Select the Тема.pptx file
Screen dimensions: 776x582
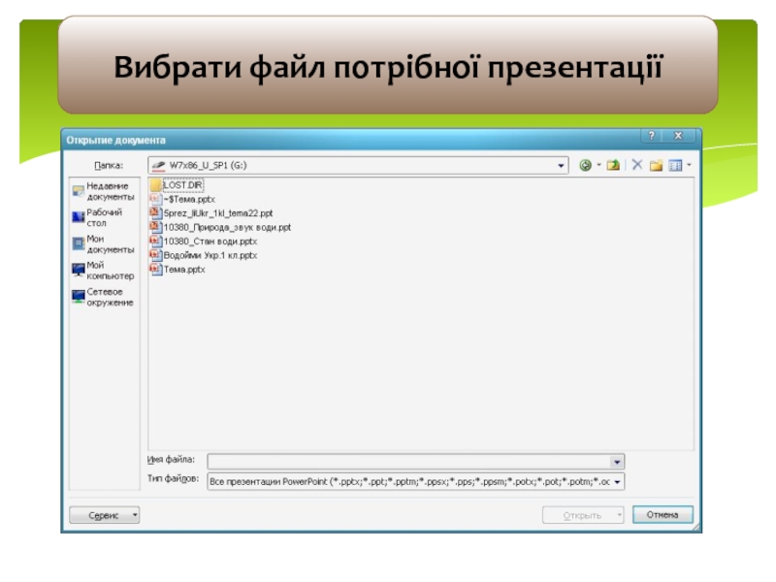coord(178,270)
